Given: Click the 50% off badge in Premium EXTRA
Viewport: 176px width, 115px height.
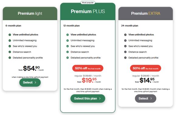Looking at the screenshot, I should click(x=146, y=68).
